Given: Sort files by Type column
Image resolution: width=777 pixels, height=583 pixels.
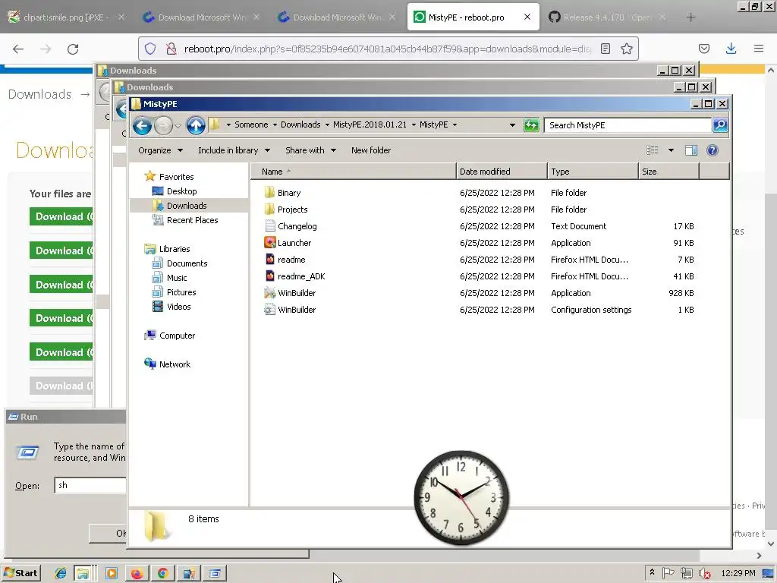Looking at the screenshot, I should click(x=593, y=172).
